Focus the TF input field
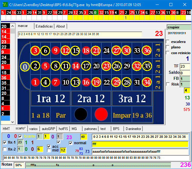Image resolution: width=192 pixels, height=169 pixels. (185, 67)
